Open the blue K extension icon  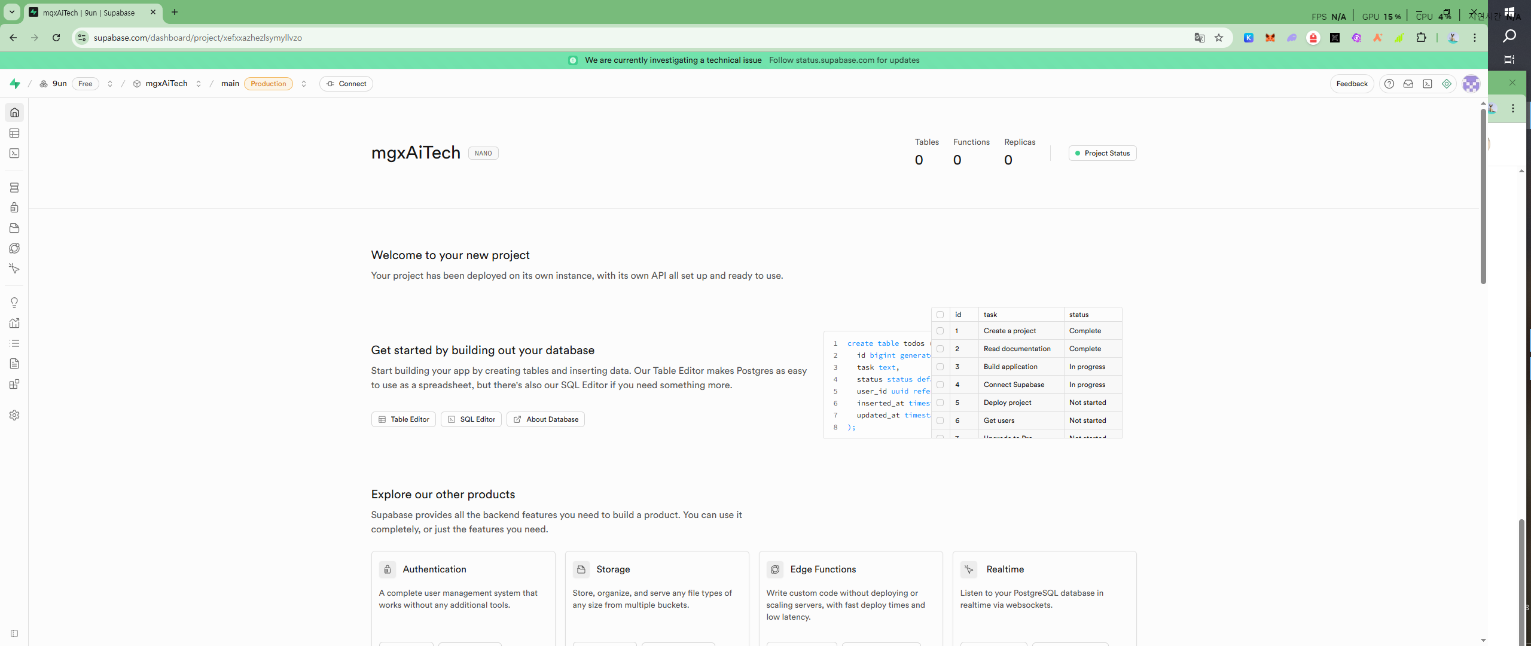[x=1249, y=38]
